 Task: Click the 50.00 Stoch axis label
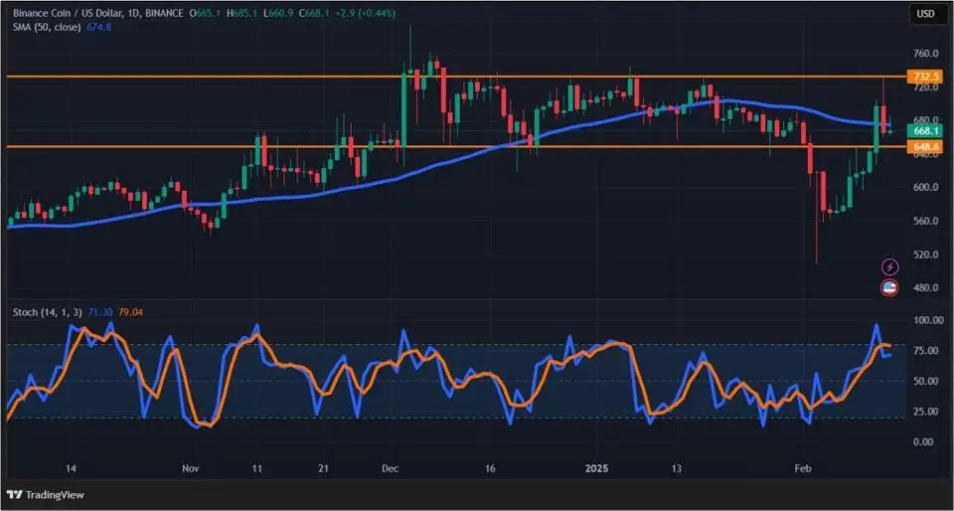coord(925,381)
